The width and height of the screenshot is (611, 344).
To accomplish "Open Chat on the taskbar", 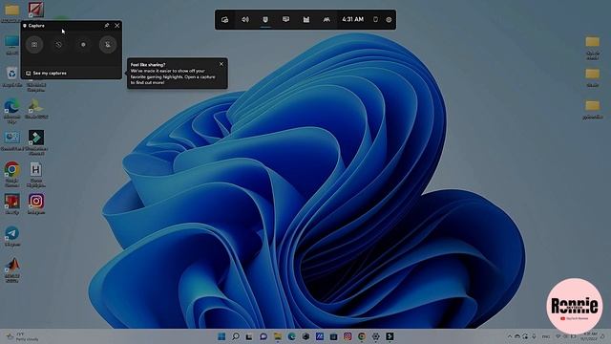I will click(x=263, y=336).
